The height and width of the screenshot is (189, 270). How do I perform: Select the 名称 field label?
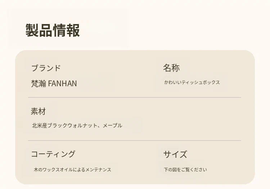[x=171, y=68]
